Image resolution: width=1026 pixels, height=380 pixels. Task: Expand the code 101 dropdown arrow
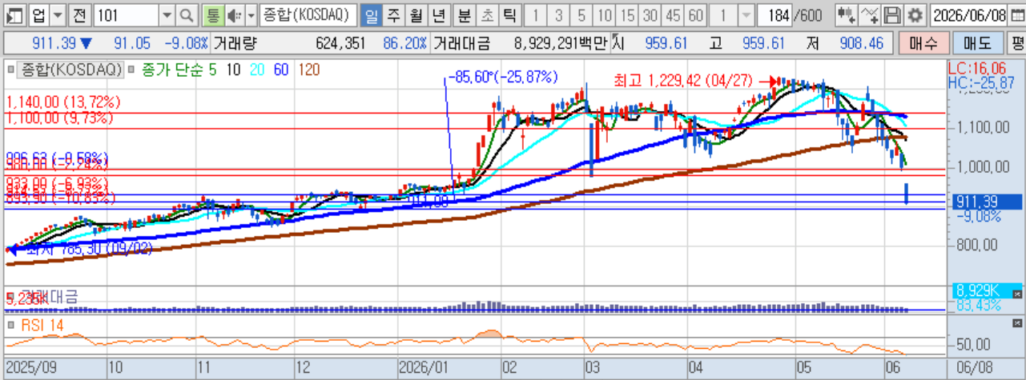167,15
